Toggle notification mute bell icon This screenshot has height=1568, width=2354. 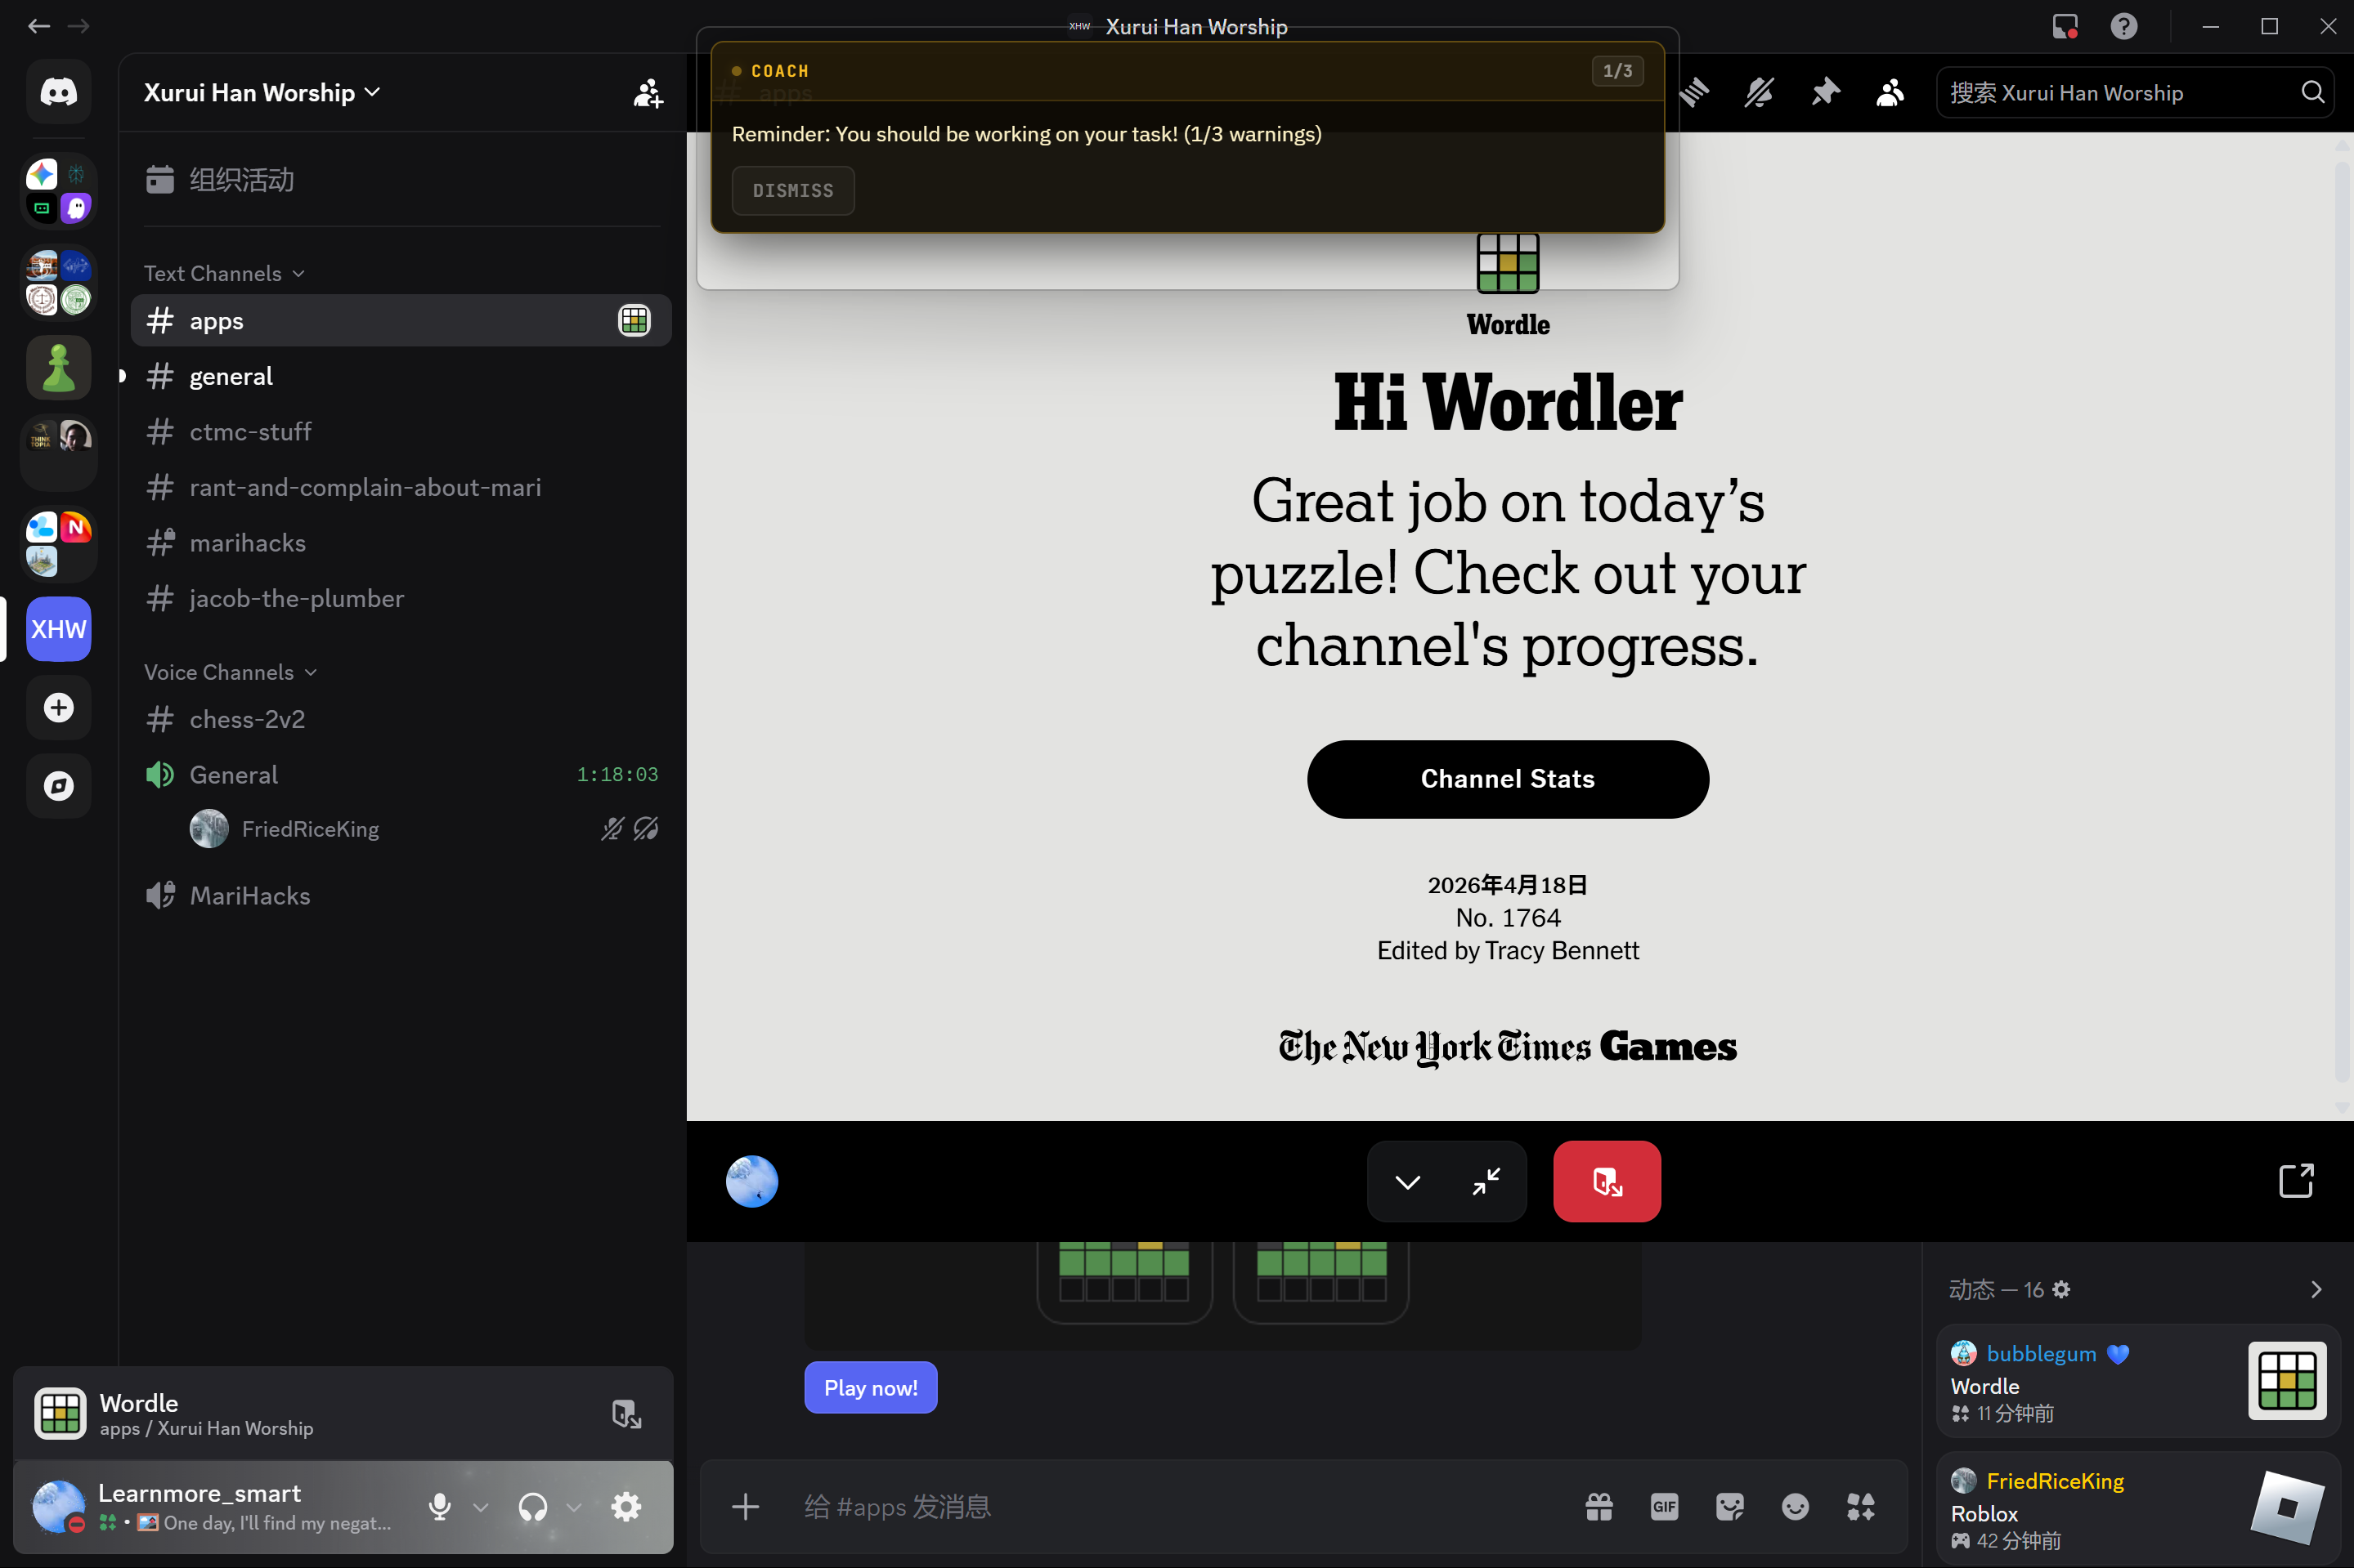click(x=1759, y=93)
